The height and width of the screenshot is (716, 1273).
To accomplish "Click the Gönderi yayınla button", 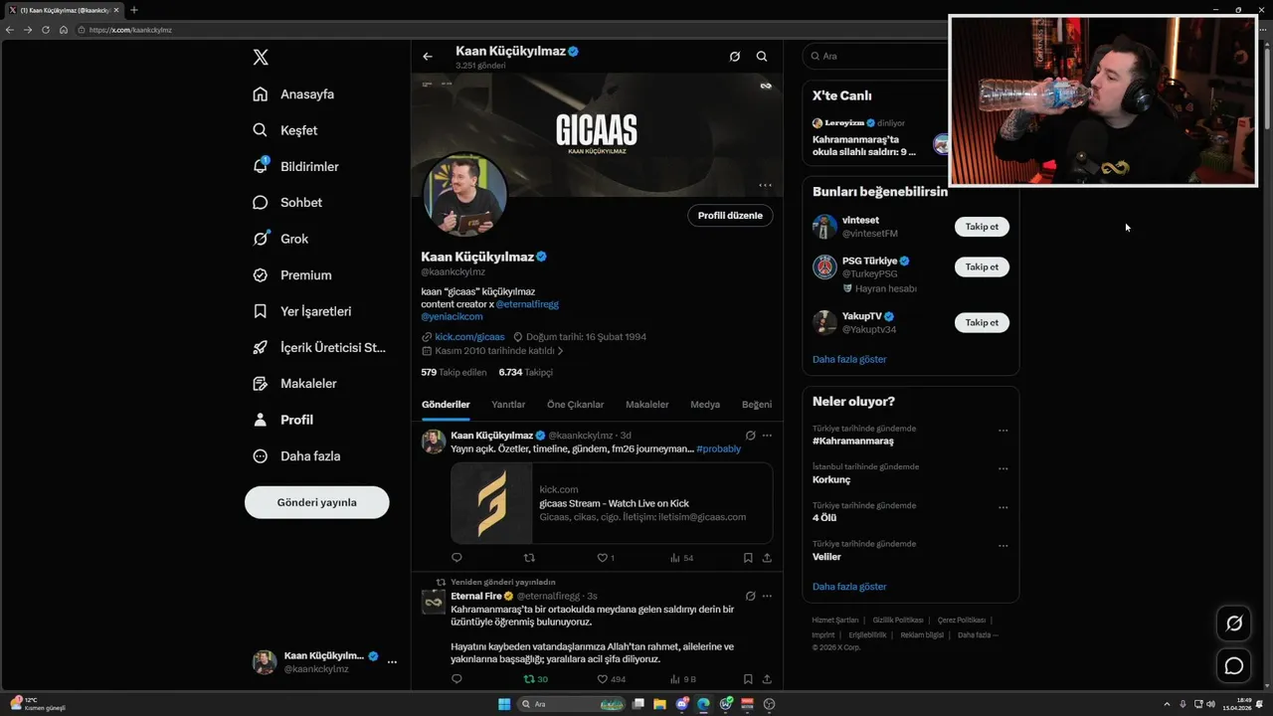I will (x=317, y=502).
